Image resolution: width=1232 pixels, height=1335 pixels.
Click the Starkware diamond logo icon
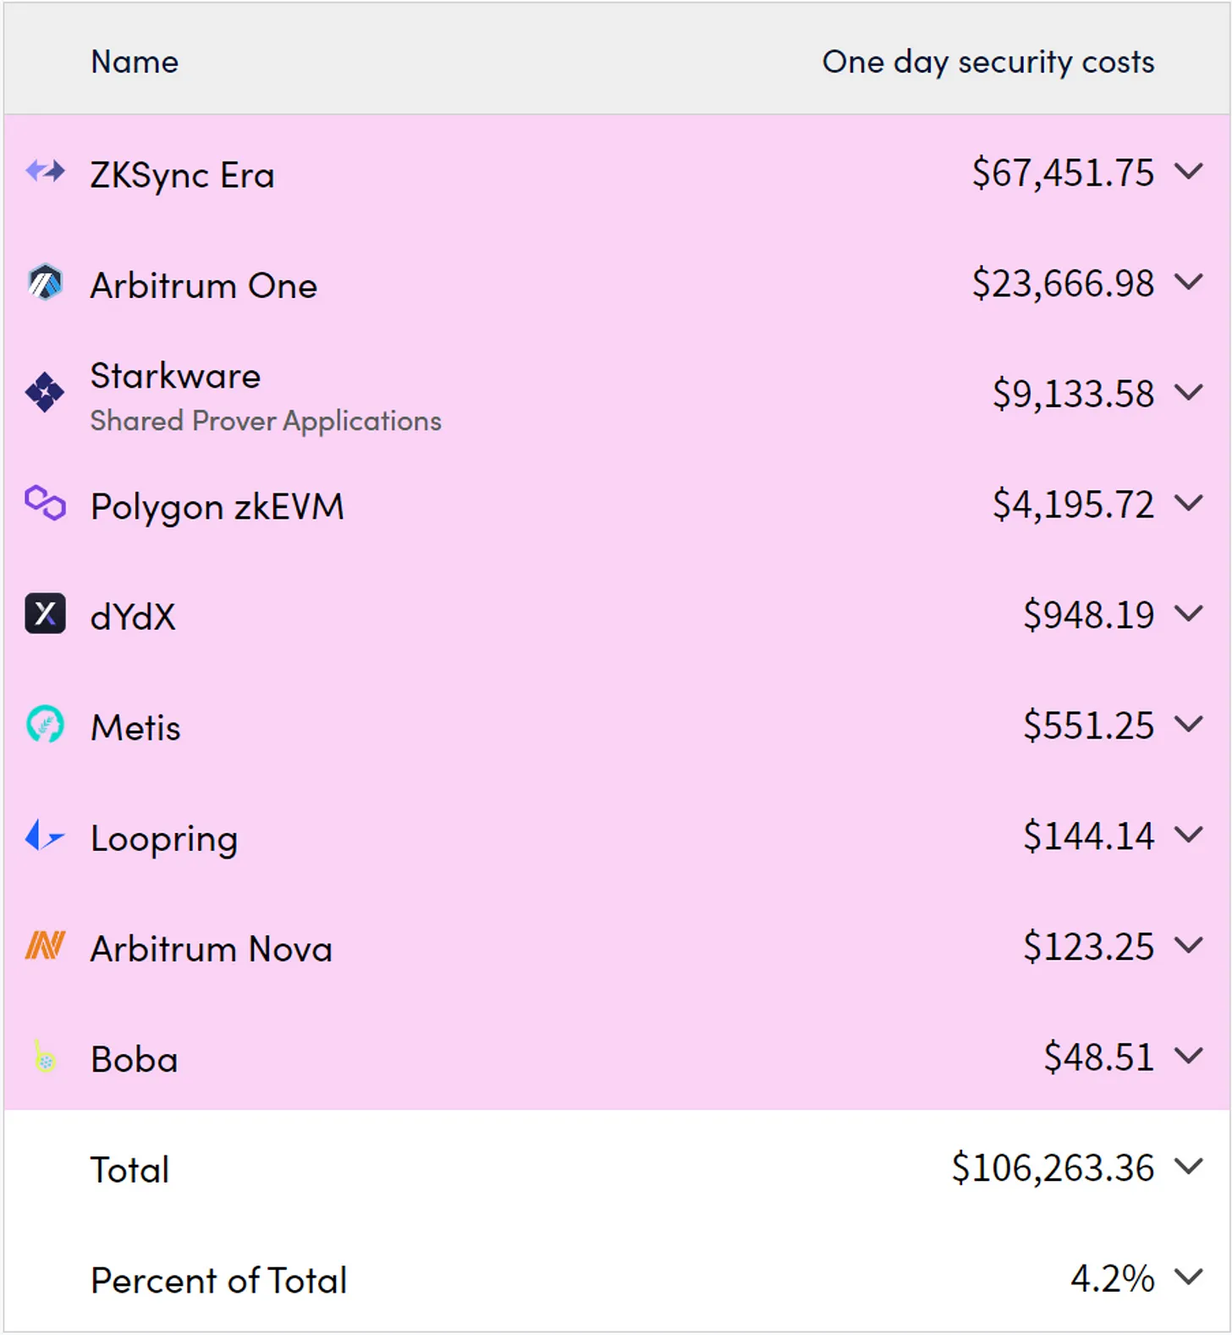(x=45, y=393)
